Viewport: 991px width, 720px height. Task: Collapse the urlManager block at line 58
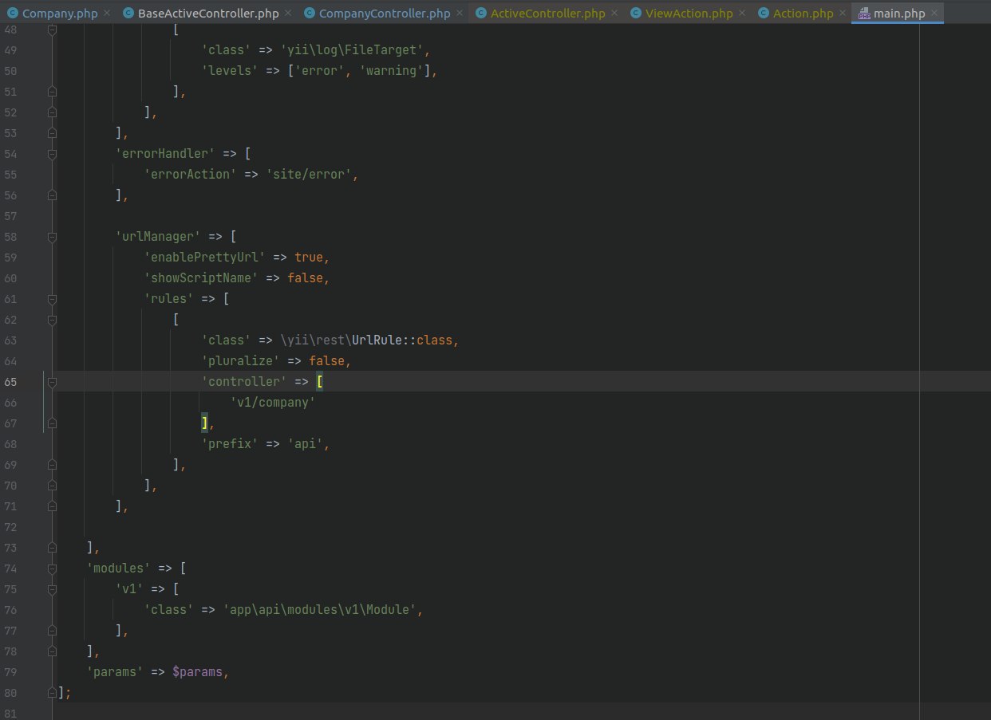[x=52, y=237]
